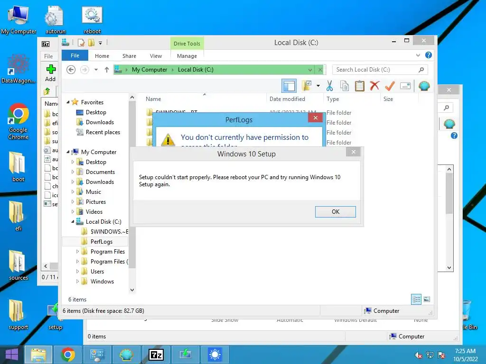Open the recent locations dropdown
This screenshot has height=364, width=486.
point(96,70)
